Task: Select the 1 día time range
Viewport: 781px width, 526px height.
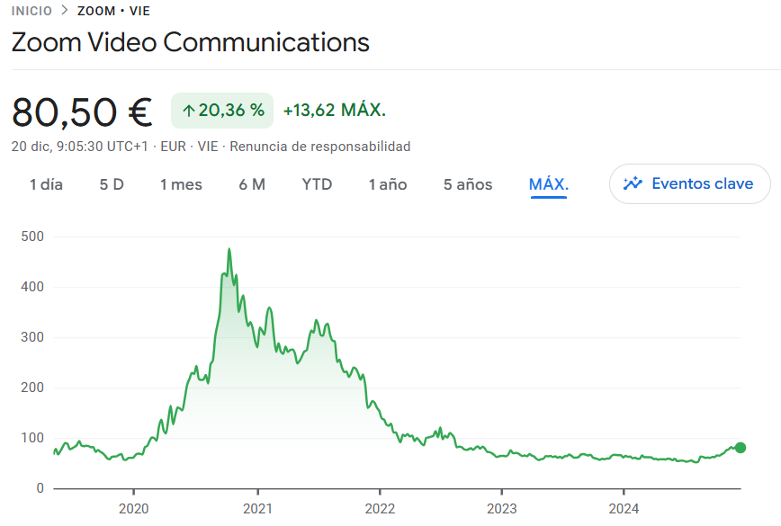Action: pos(46,184)
